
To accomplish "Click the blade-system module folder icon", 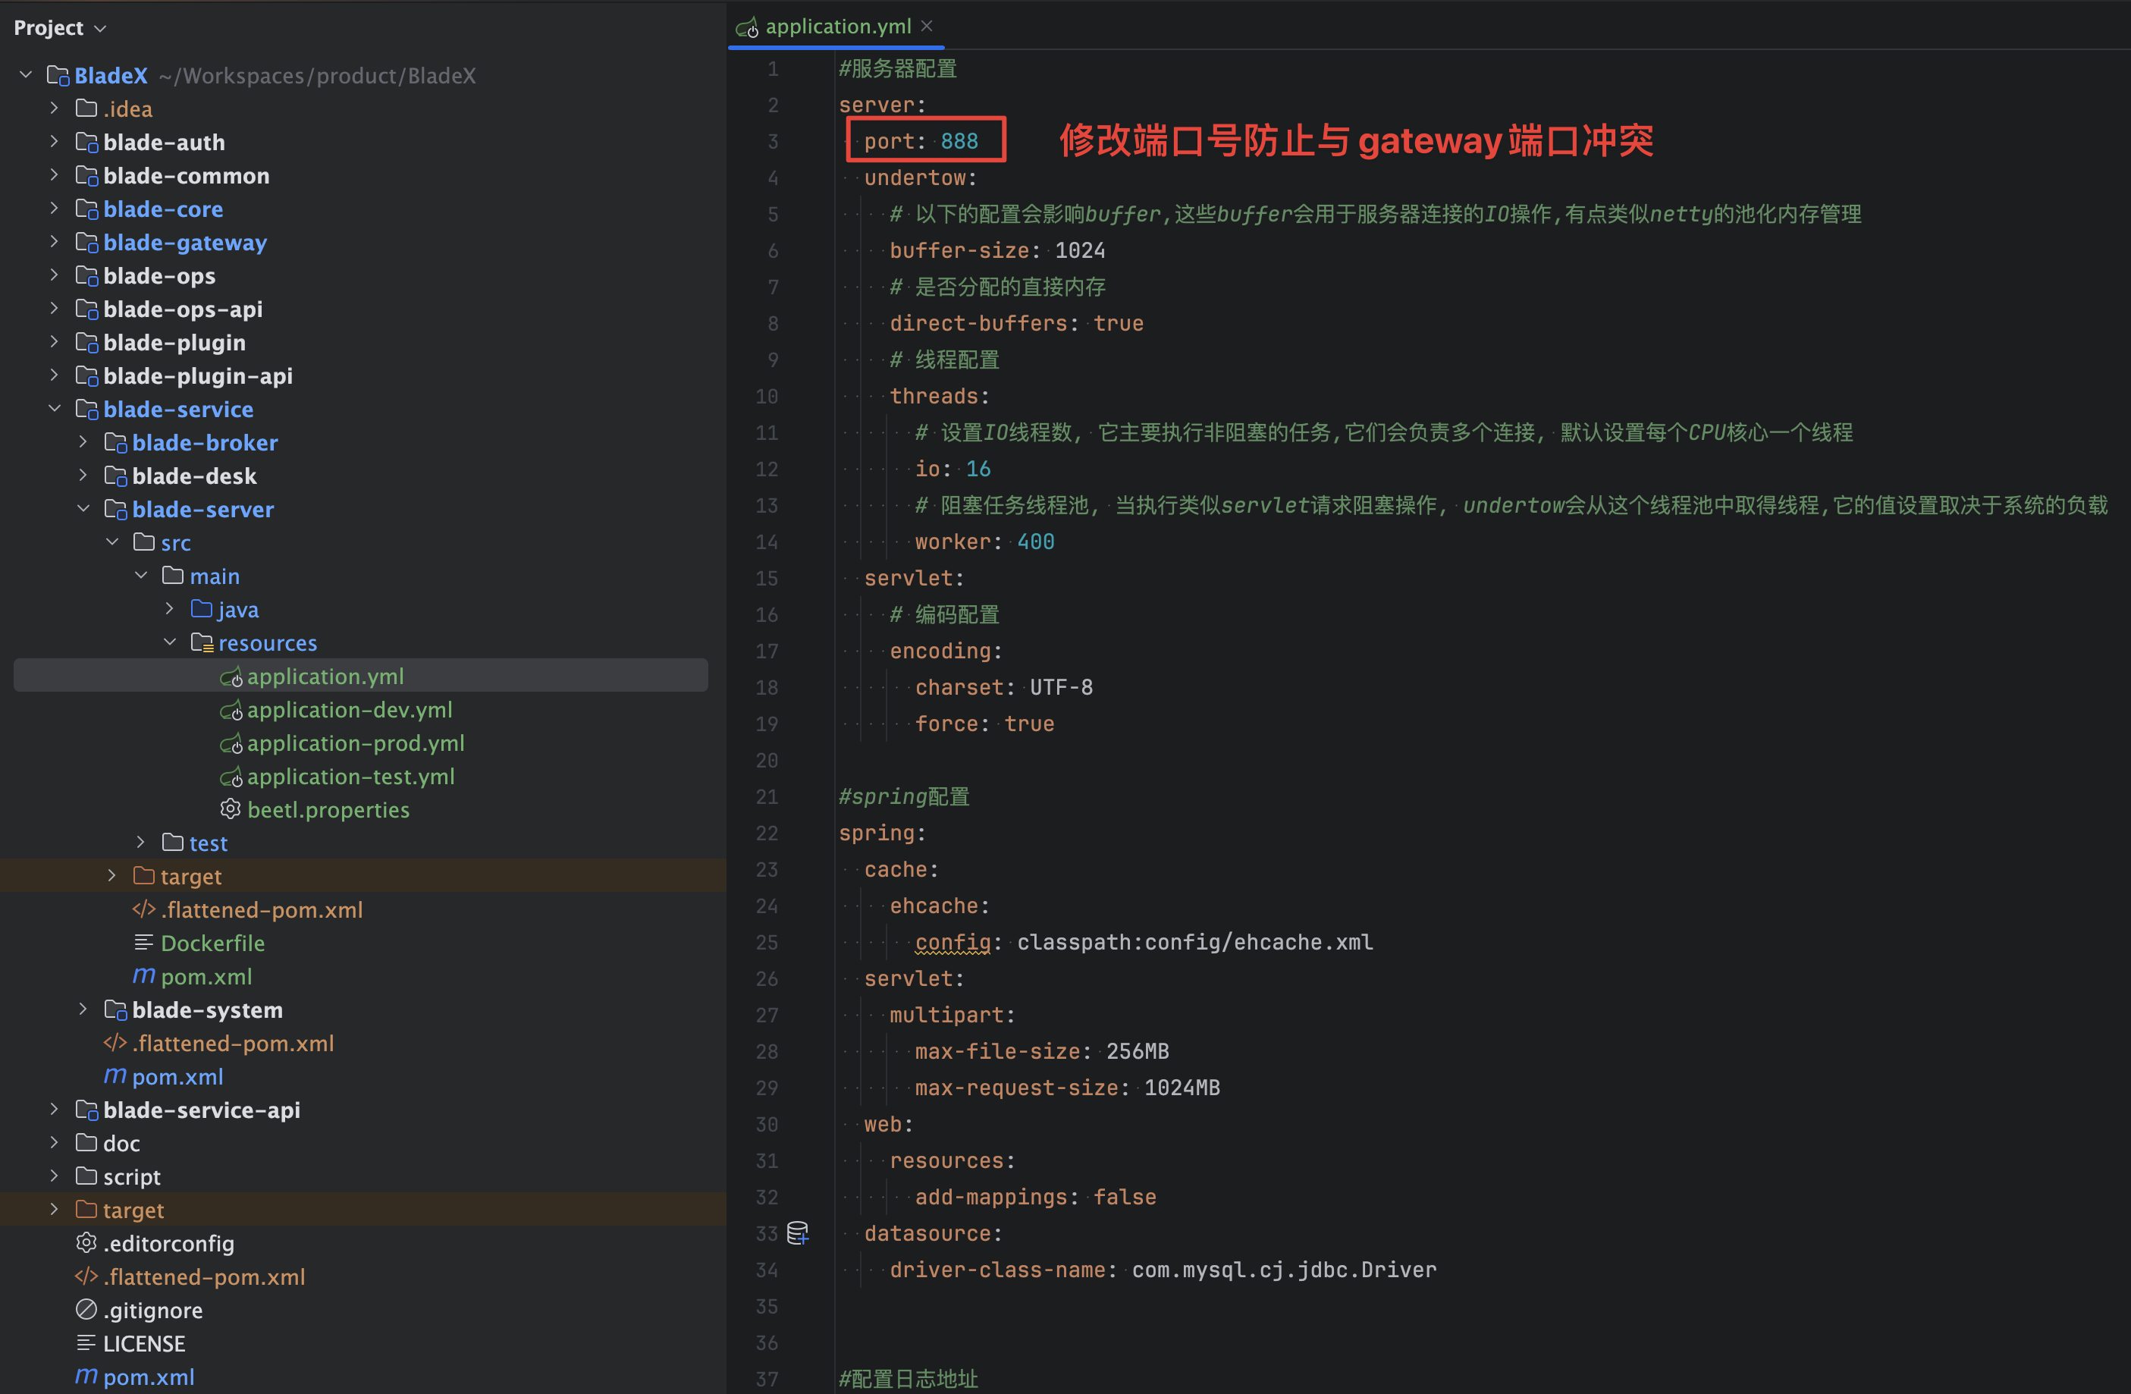I will click(115, 1009).
